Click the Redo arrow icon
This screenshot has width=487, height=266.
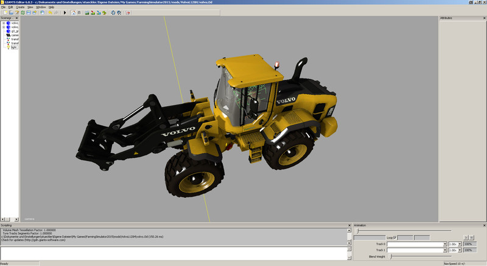(56, 13)
